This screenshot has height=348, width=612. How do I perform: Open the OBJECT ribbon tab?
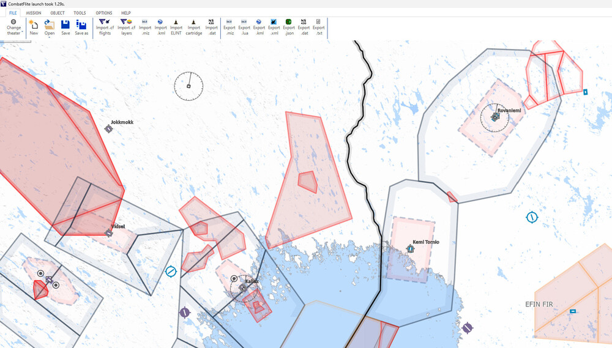click(58, 13)
